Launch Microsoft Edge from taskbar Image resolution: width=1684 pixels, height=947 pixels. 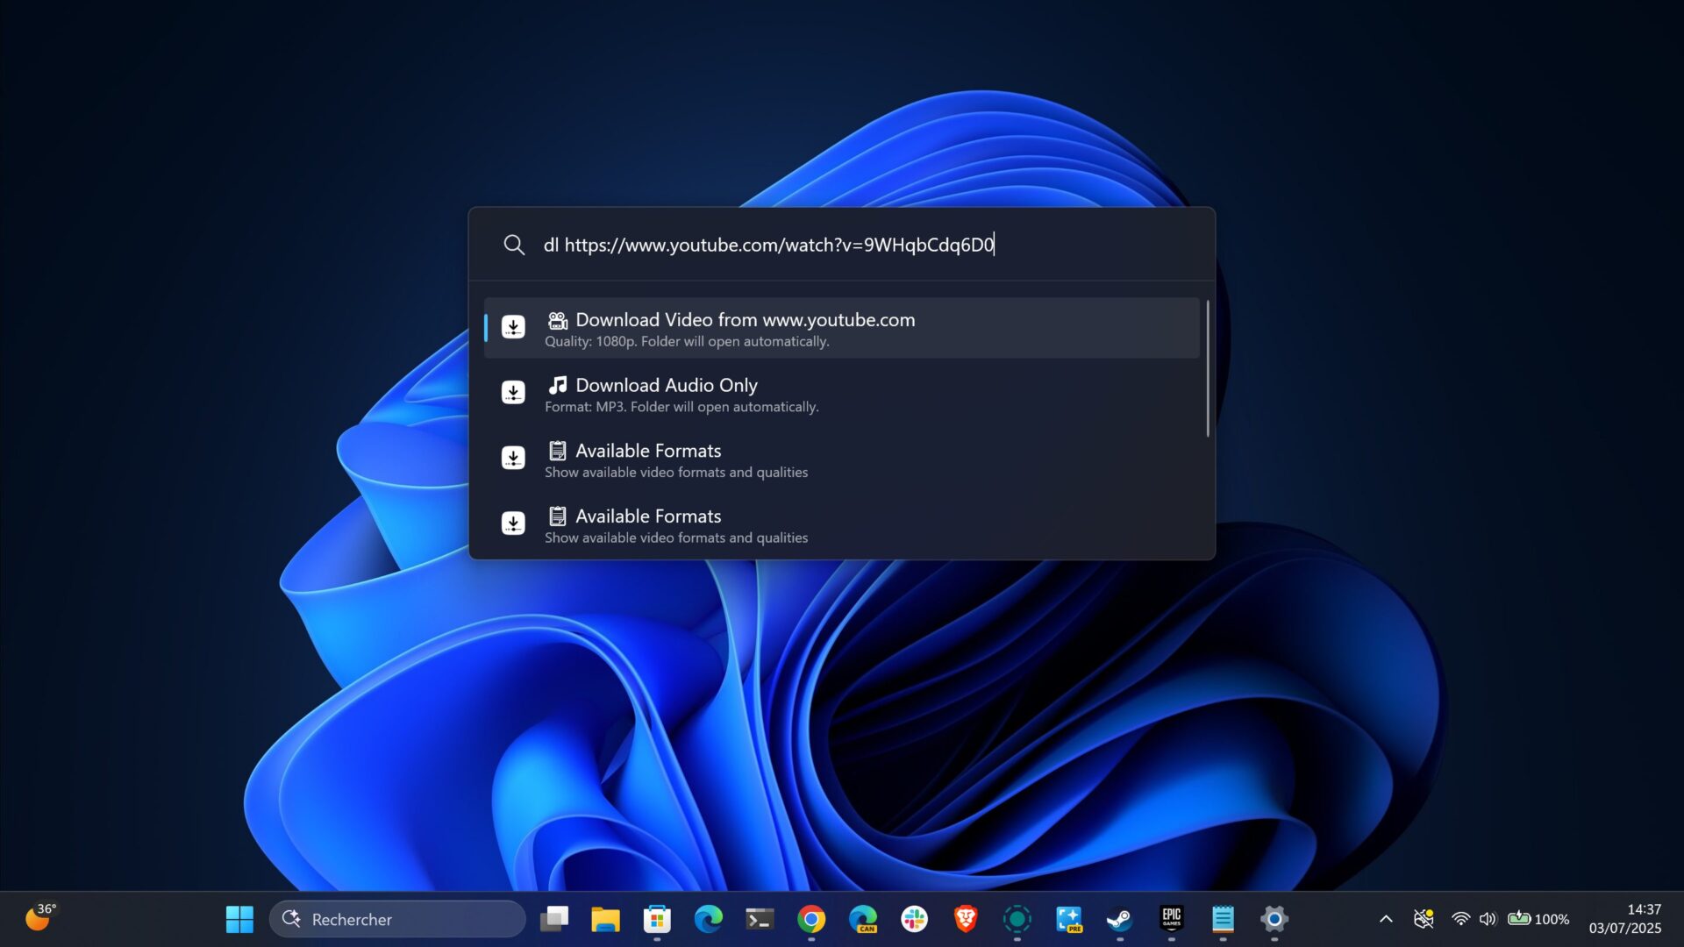click(x=709, y=919)
